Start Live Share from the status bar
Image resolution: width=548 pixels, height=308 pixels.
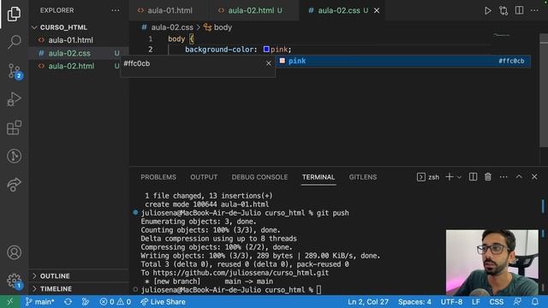163,302
